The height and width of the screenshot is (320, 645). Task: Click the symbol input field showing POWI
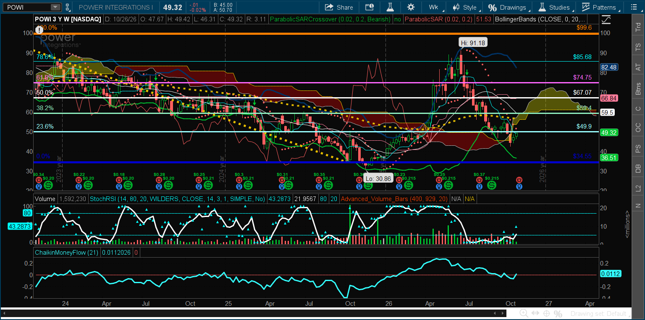click(x=26, y=7)
